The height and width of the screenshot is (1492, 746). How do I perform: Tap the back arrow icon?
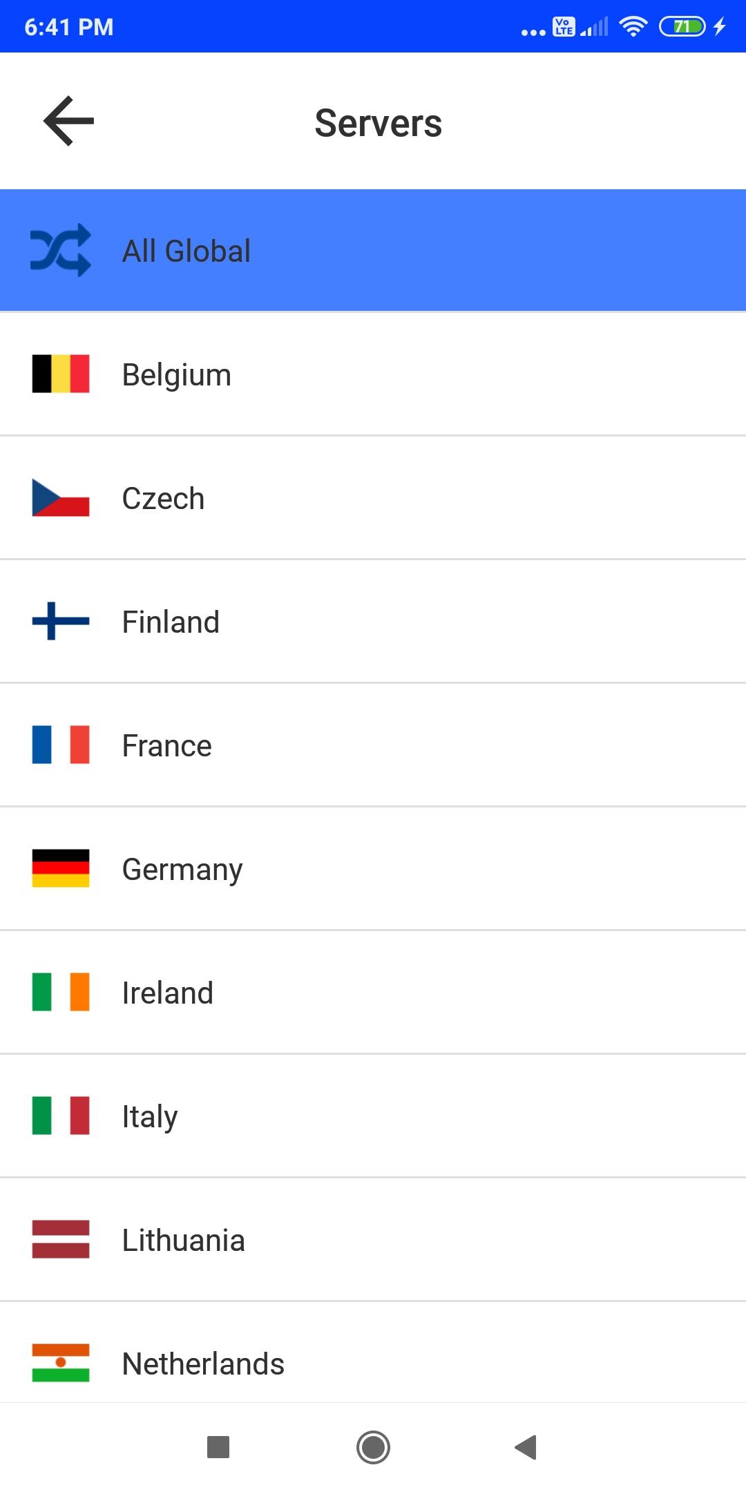tap(68, 121)
